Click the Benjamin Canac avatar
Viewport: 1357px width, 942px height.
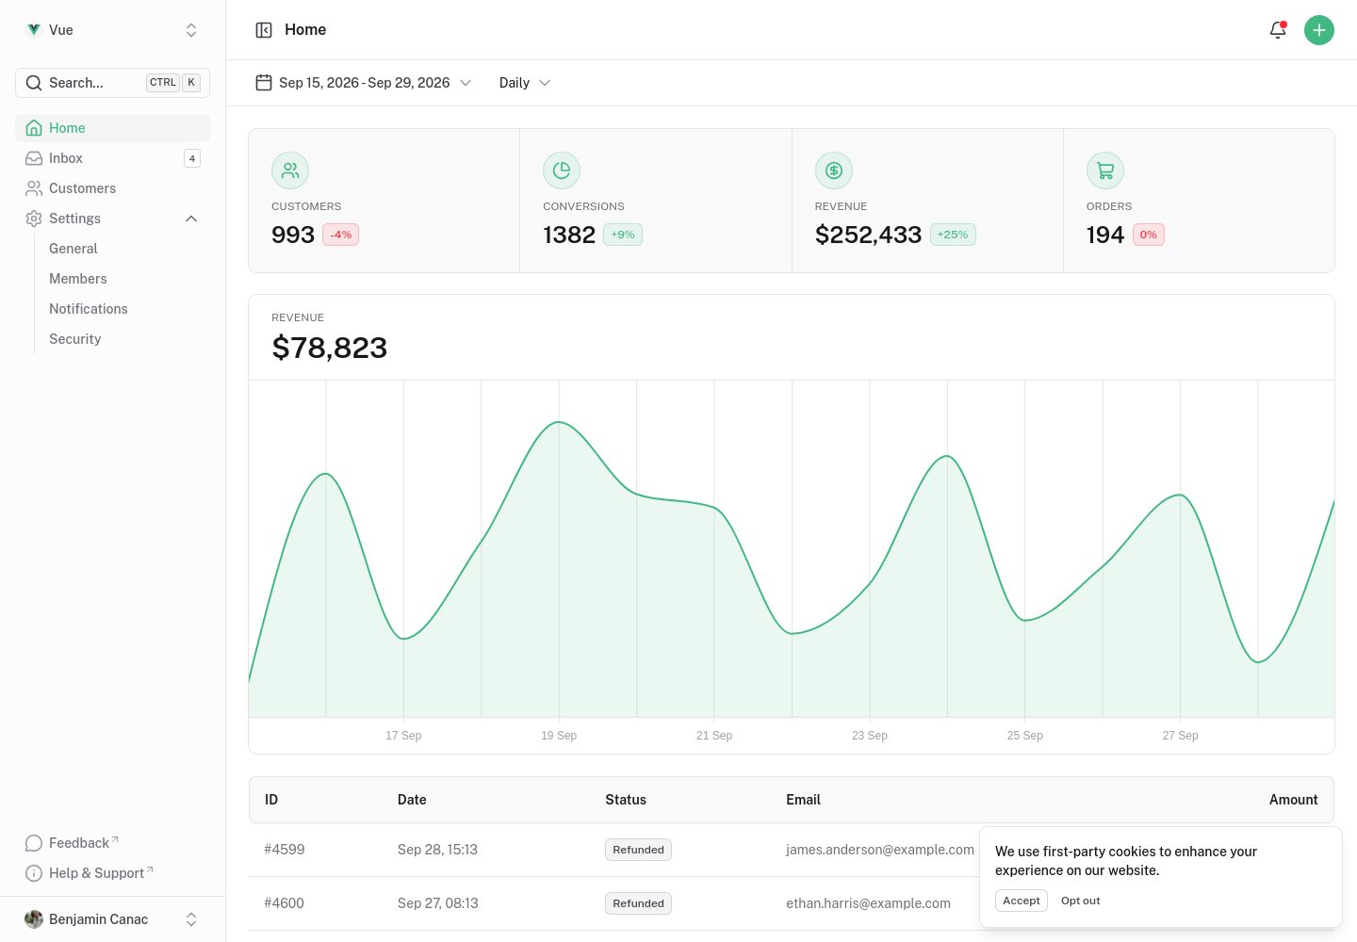point(34,919)
